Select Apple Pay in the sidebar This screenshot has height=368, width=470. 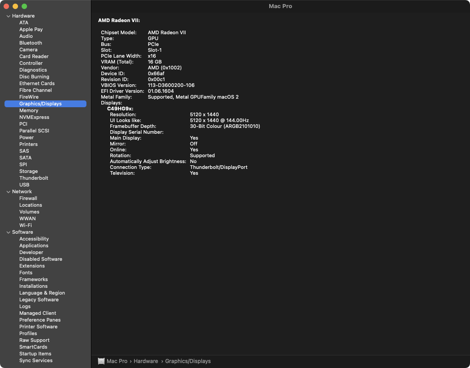pyautogui.click(x=31, y=29)
